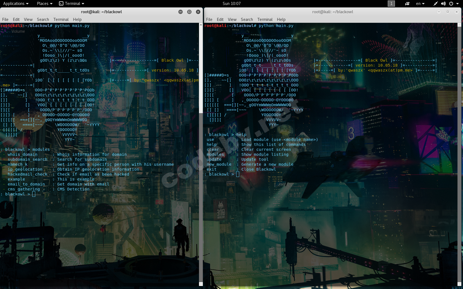Open Edit menu in right terminal
This screenshot has height=289, width=463.
click(220, 20)
